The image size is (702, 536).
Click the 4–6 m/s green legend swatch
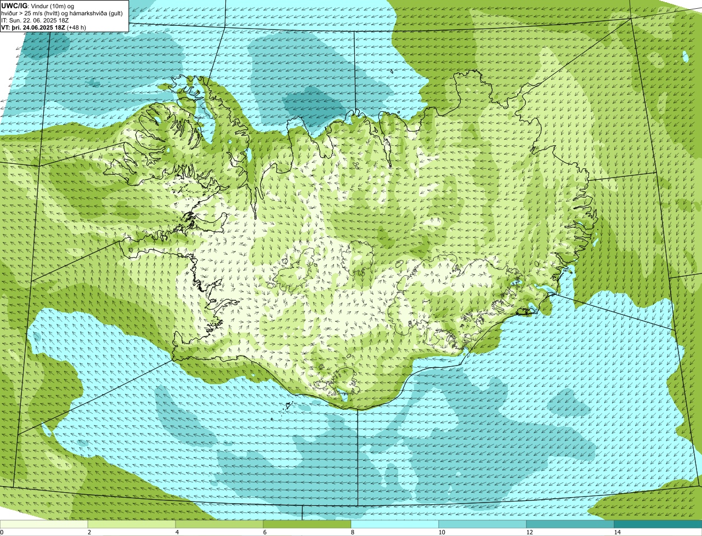[219, 524]
